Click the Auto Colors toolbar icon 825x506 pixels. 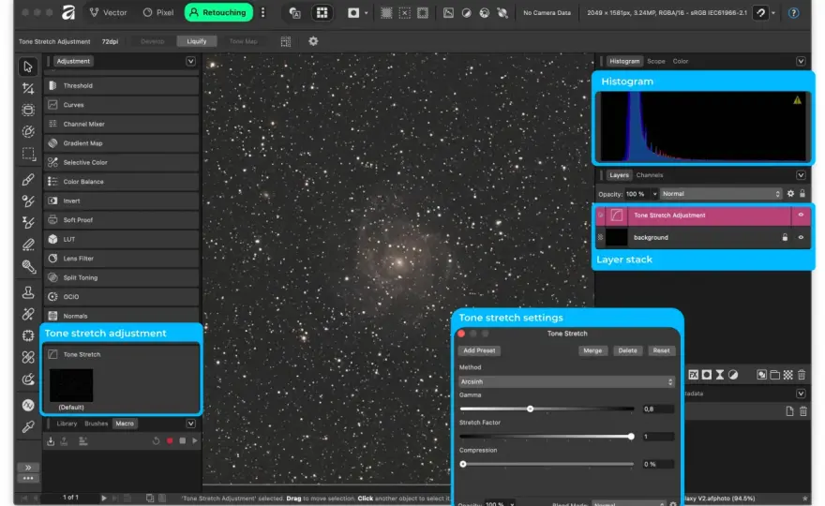point(484,12)
